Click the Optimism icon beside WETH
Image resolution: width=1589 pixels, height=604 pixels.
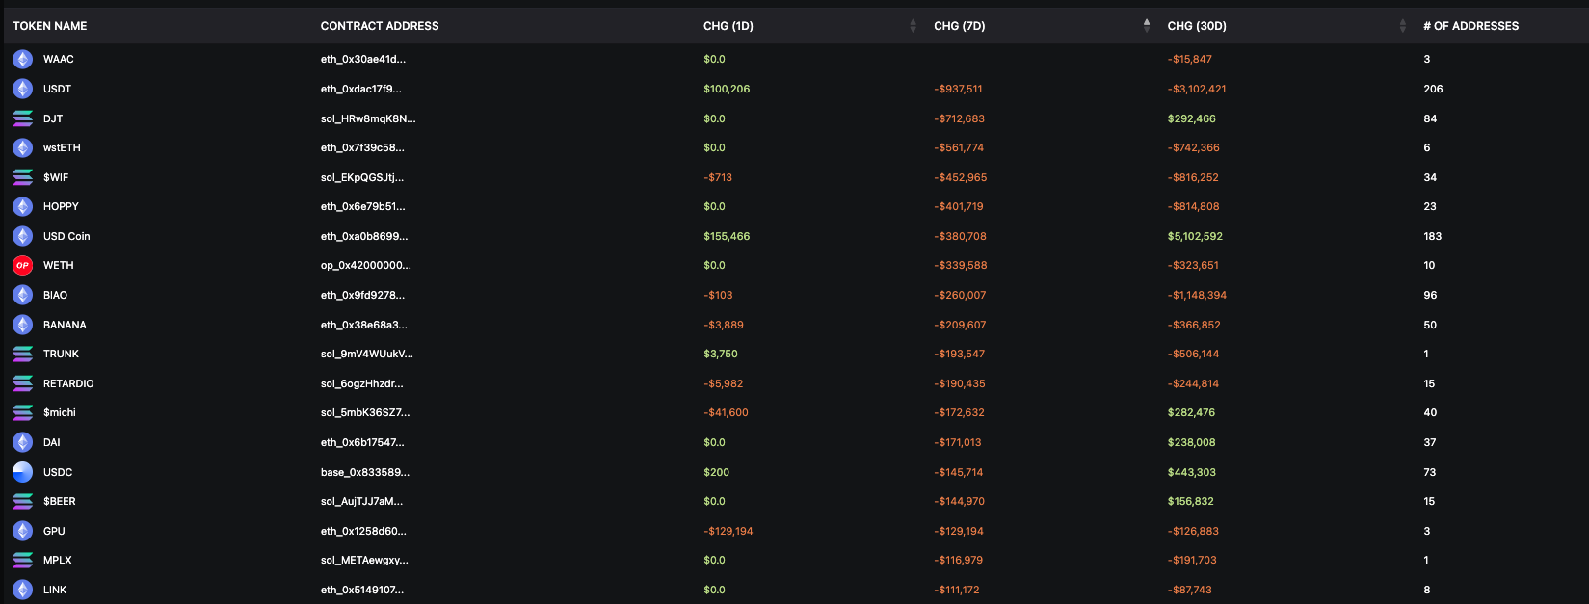22,265
